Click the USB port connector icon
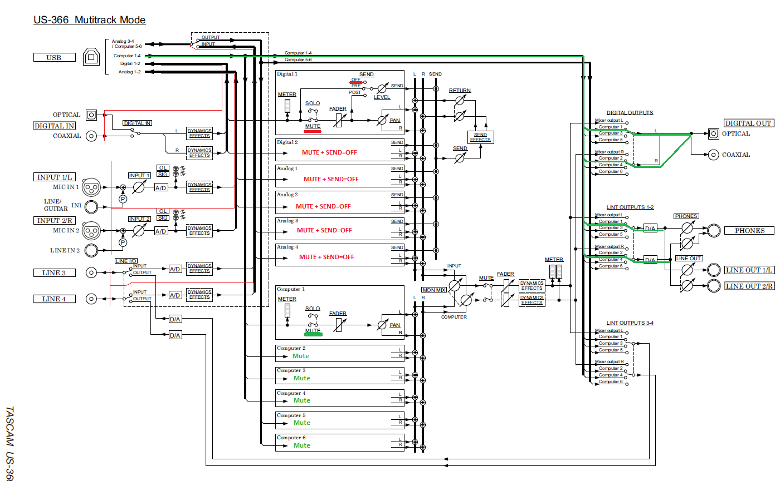 [91, 57]
